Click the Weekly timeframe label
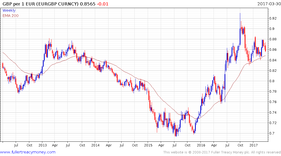The height and width of the screenshot is (156, 281). click(x=9, y=10)
